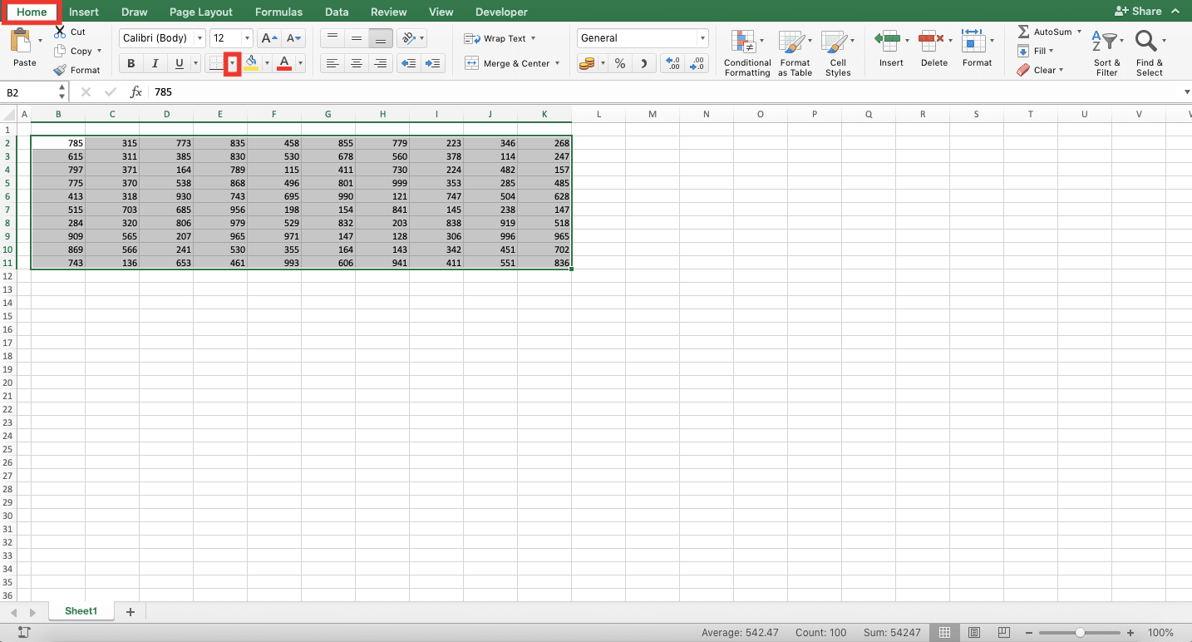Click the AutoSum icon
Image resolution: width=1192 pixels, height=642 pixels.
(1024, 31)
